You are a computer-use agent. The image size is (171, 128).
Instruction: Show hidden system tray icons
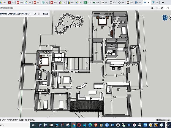click(x=169, y=125)
